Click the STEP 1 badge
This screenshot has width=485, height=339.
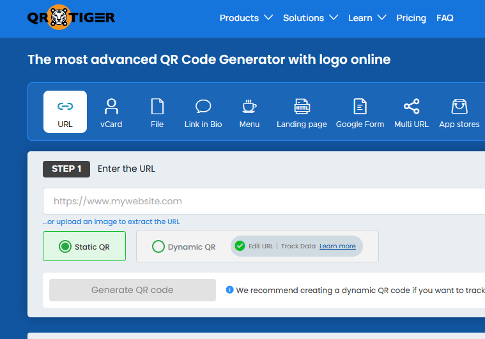tap(66, 169)
